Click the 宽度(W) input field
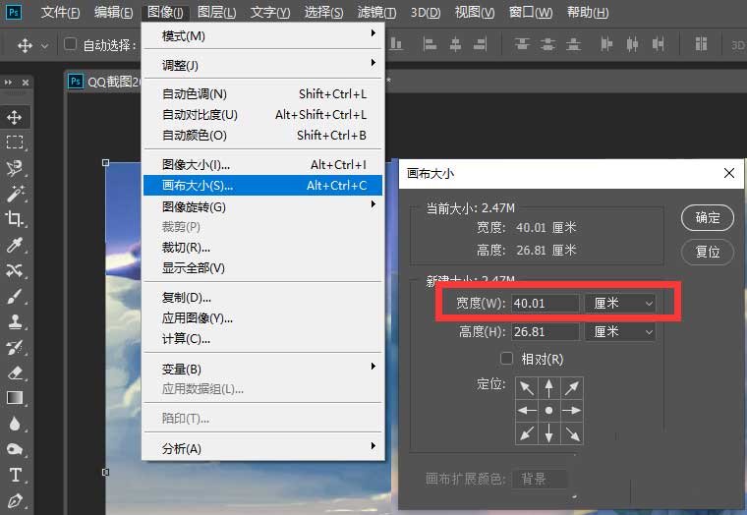Screen dimensions: 747x515 point(546,303)
